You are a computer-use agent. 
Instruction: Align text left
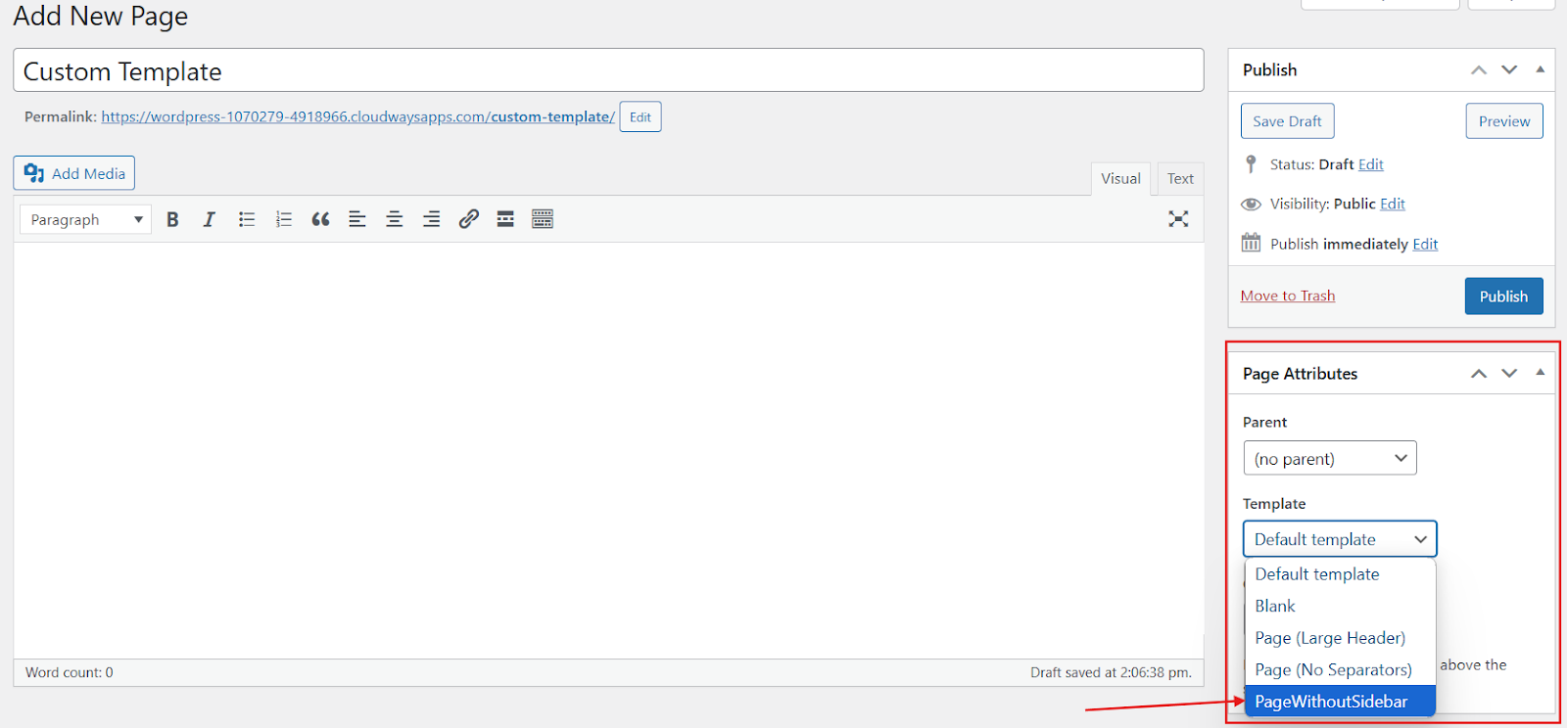coord(357,219)
